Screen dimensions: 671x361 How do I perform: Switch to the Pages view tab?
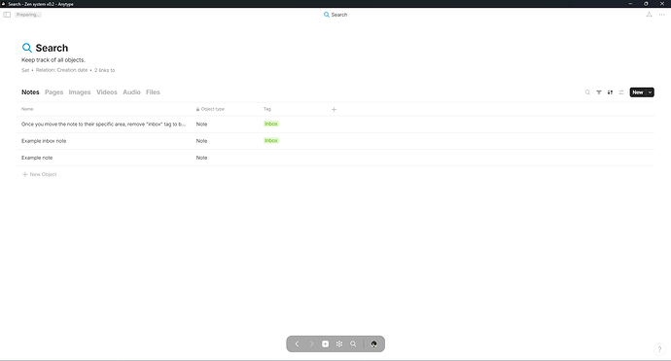(53, 92)
